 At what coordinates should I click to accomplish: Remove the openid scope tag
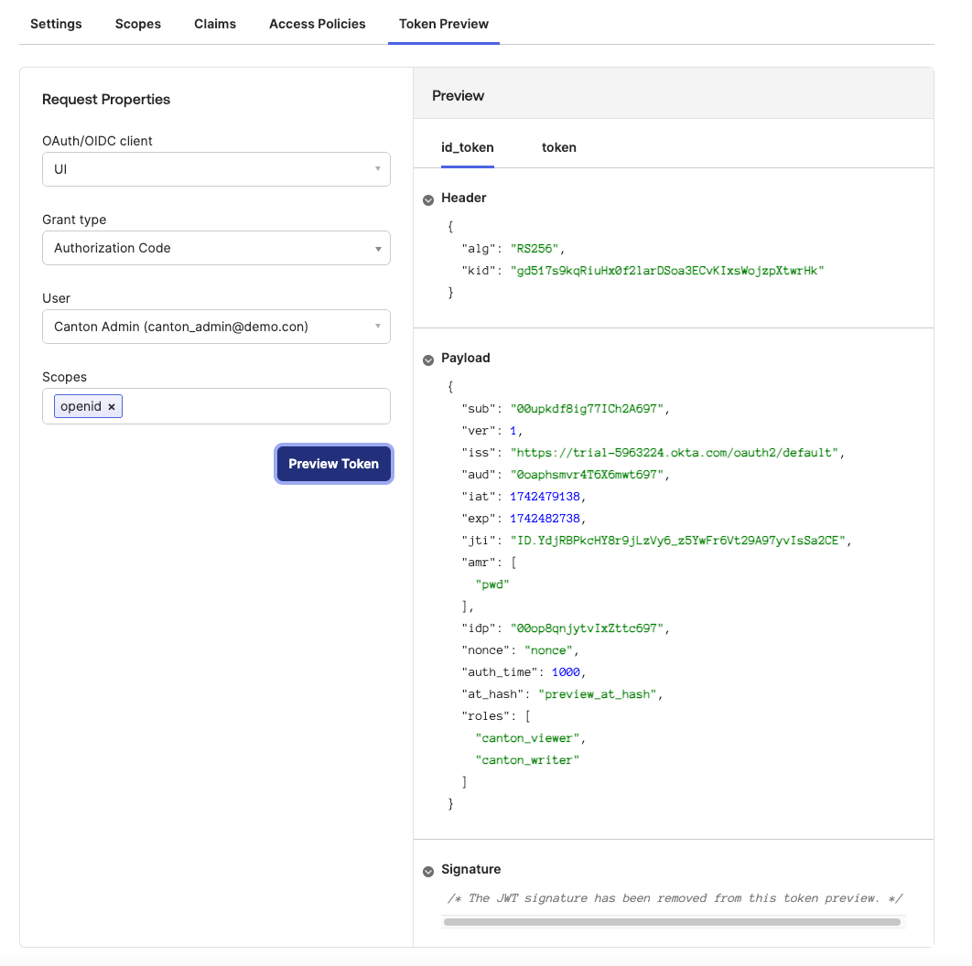[112, 407]
